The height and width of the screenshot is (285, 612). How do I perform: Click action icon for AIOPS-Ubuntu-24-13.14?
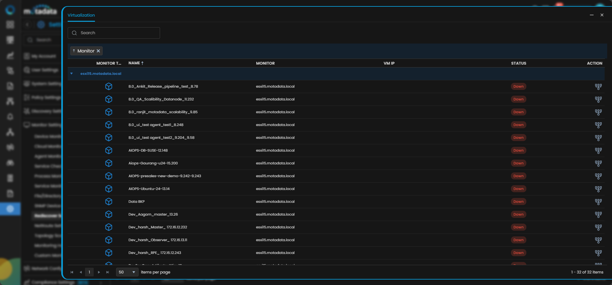pos(598,189)
